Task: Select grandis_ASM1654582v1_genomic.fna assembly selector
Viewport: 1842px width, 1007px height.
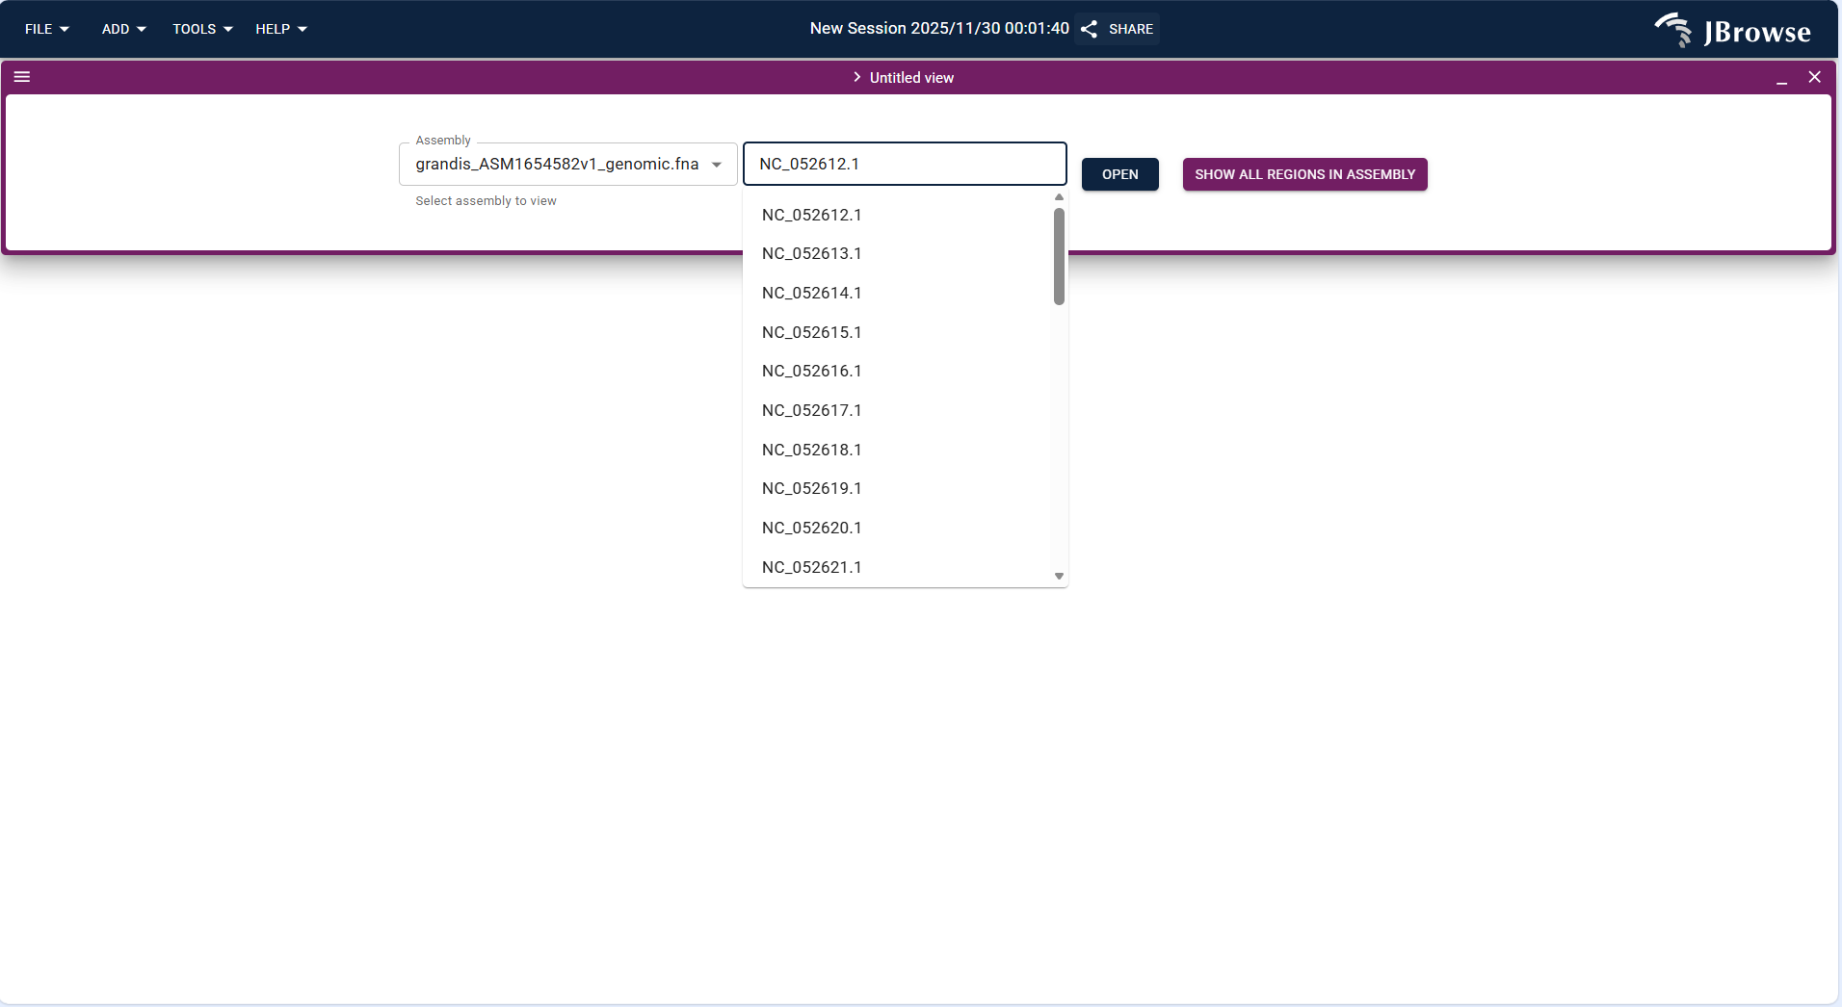Action: click(559, 164)
